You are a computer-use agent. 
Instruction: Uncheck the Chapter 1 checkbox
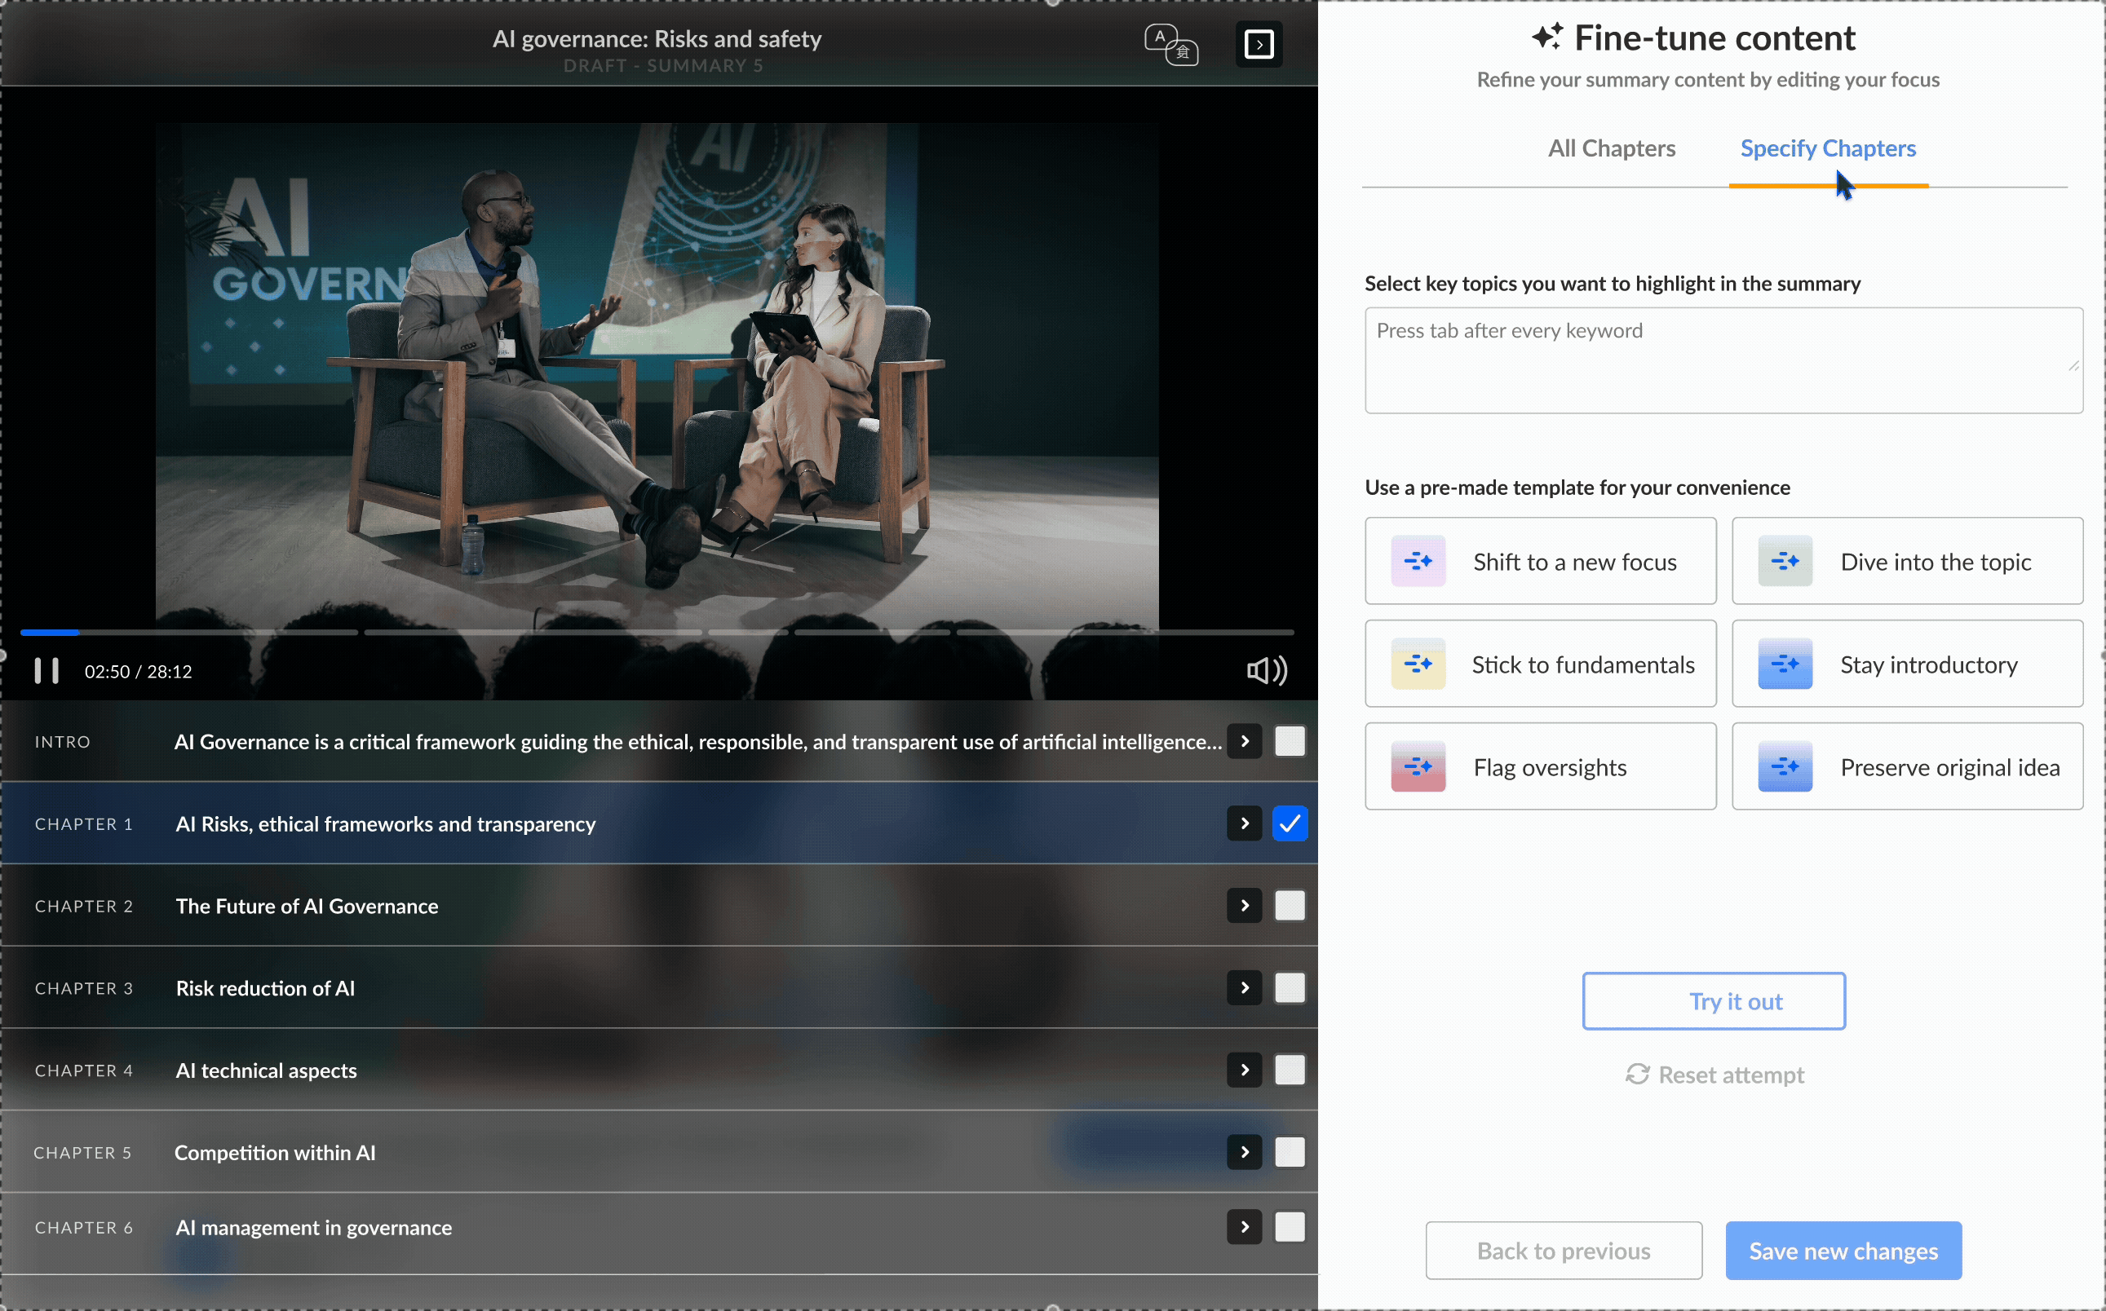[x=1289, y=823]
